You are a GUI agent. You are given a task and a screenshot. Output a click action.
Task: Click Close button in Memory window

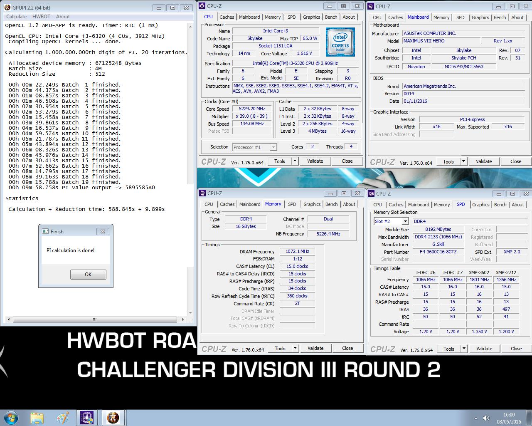click(x=347, y=348)
